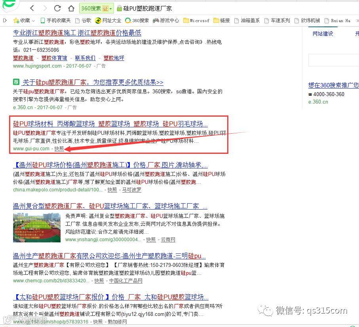Open 快照 for www.chemcp.com result
The image size is (359, 327).
pyautogui.click(x=99, y=281)
